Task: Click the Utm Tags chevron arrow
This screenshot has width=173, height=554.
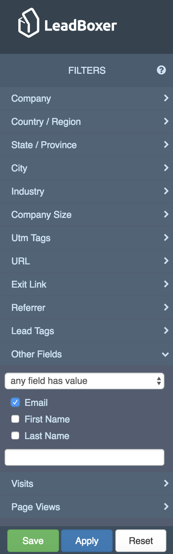Action: pyautogui.click(x=166, y=237)
